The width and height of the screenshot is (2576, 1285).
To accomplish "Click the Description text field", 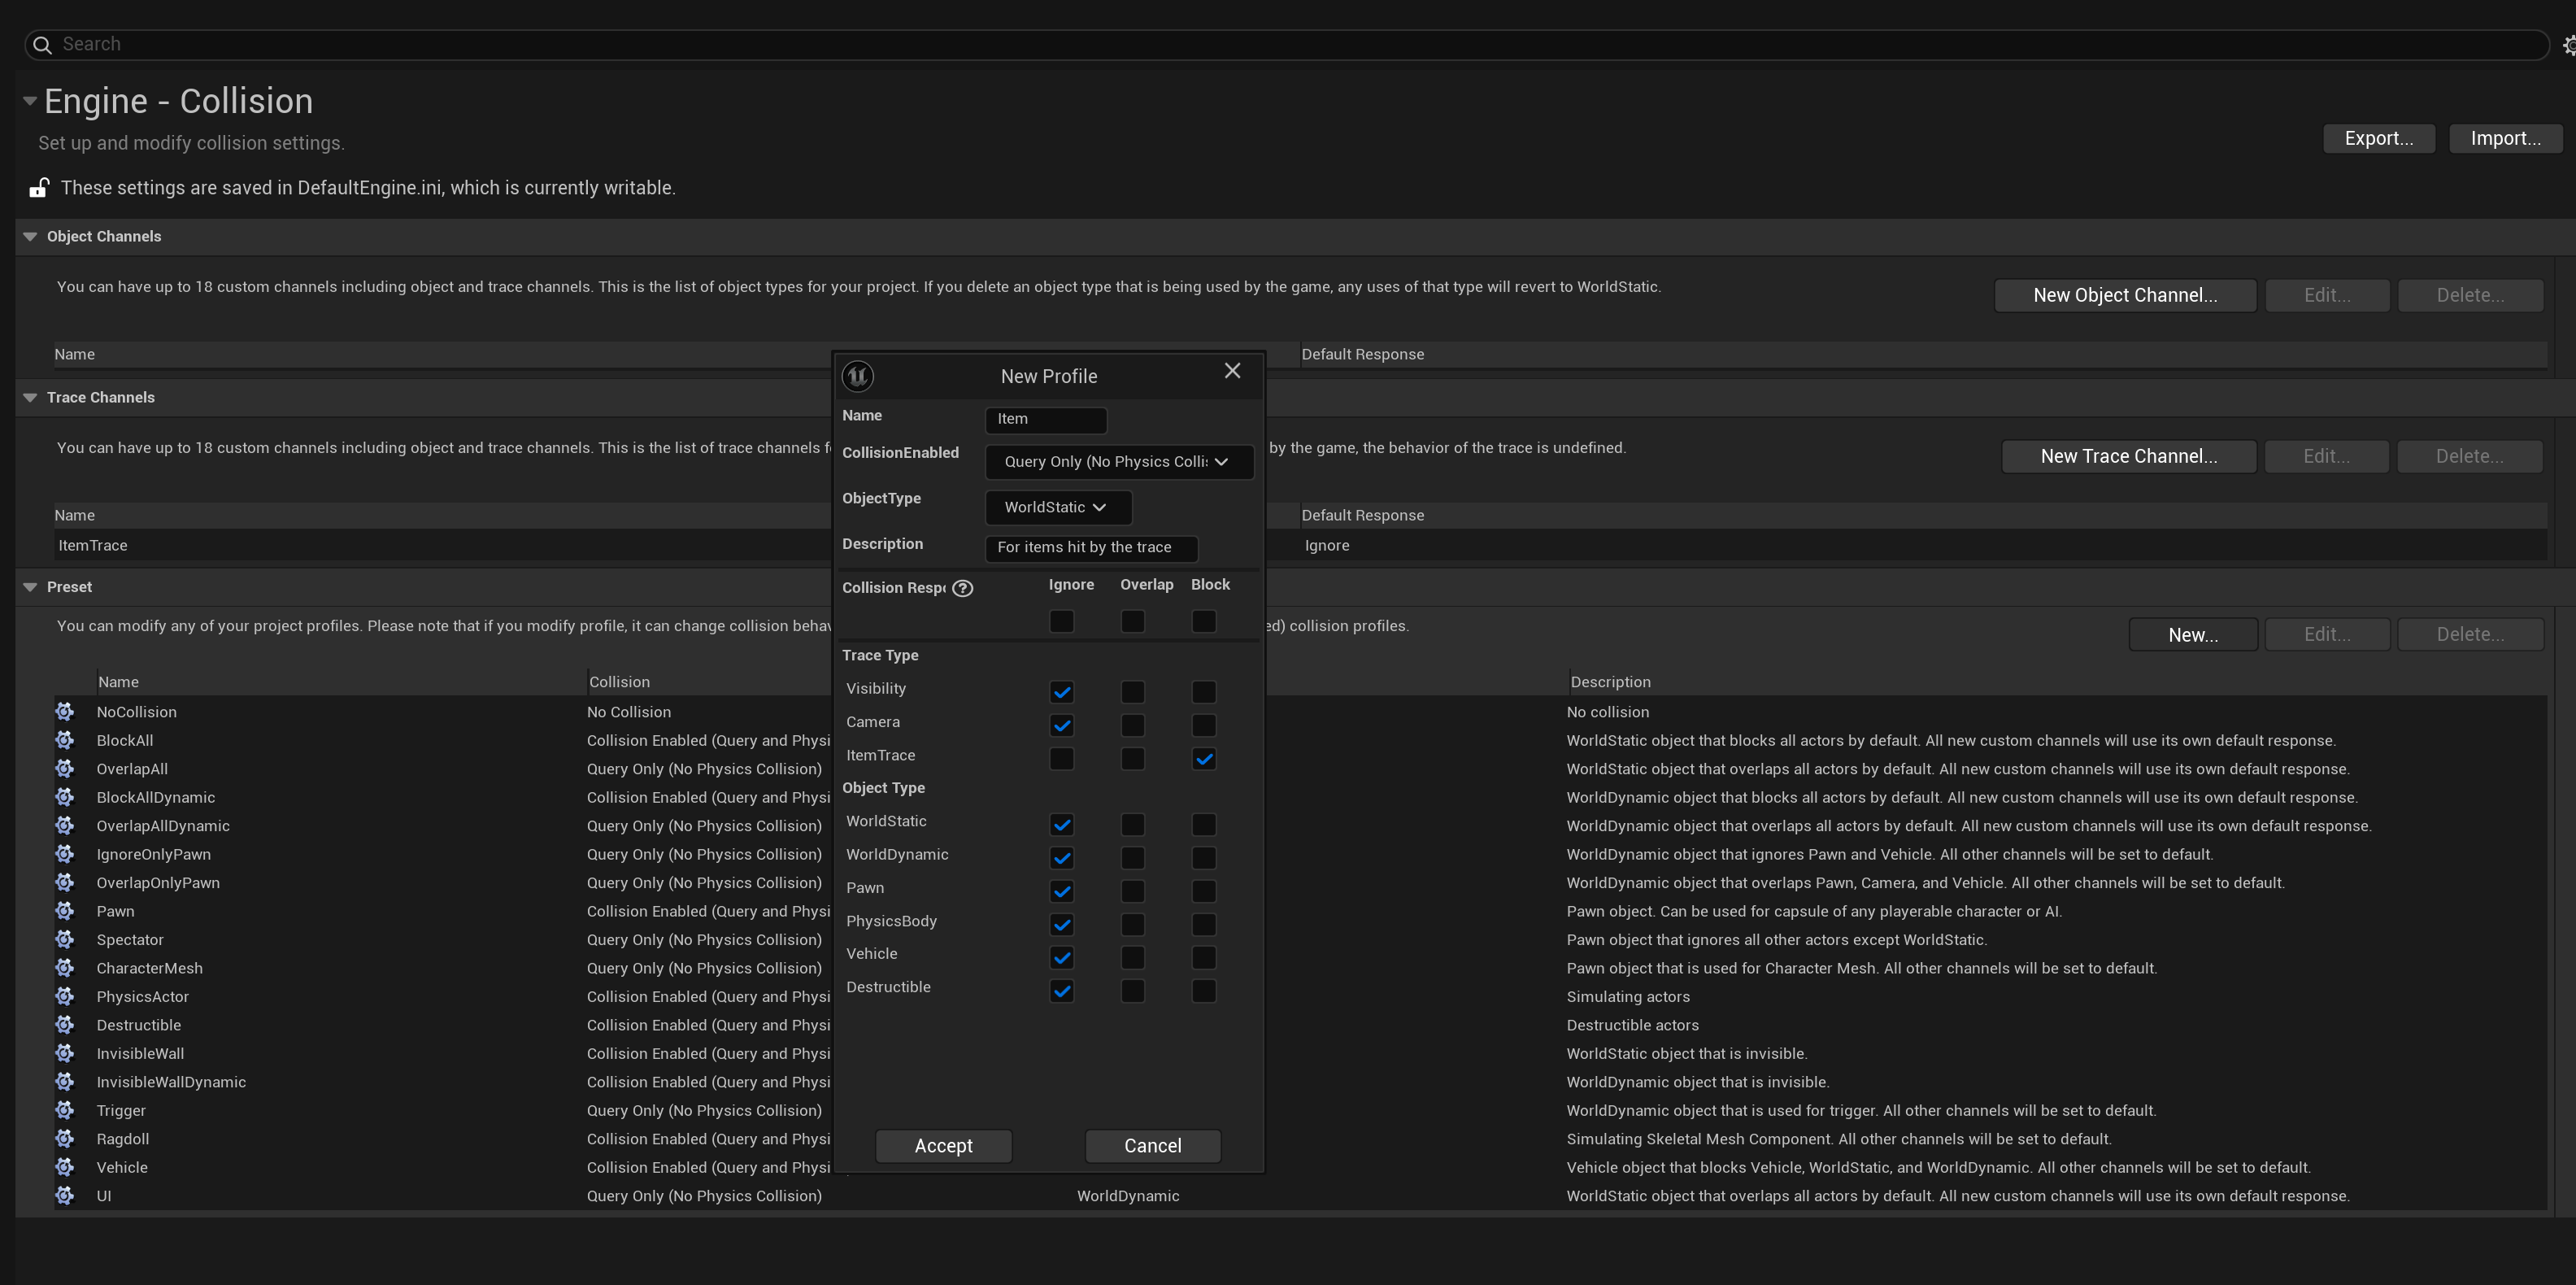I will tap(1090, 548).
